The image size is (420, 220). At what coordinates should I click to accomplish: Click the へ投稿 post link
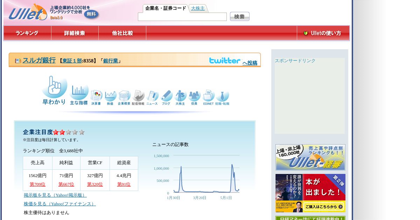point(250,63)
